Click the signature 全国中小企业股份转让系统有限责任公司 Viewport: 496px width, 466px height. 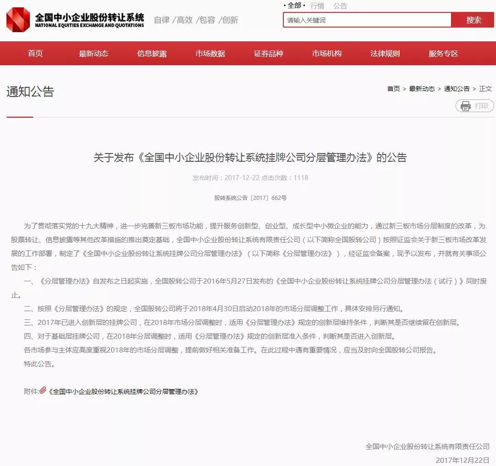pyautogui.click(x=428, y=446)
